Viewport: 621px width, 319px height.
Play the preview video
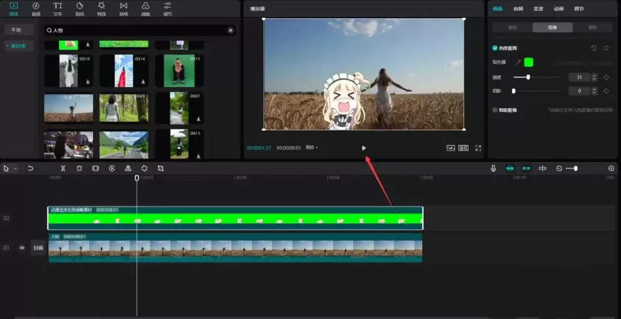coord(363,148)
